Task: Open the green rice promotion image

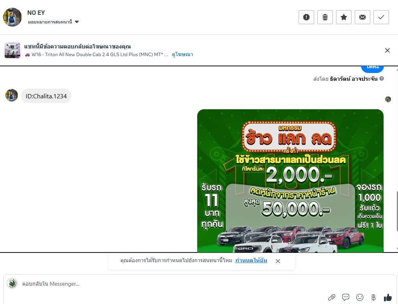Action: pos(290,181)
